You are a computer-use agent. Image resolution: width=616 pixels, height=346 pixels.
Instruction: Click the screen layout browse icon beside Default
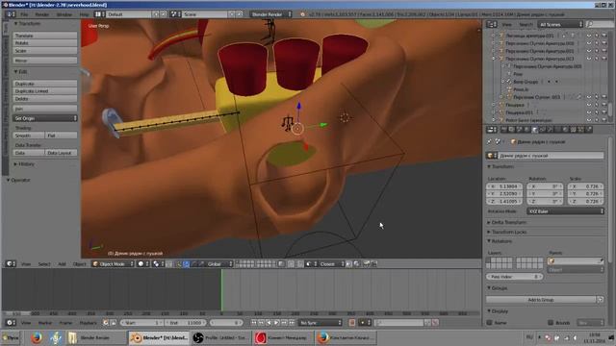point(100,14)
